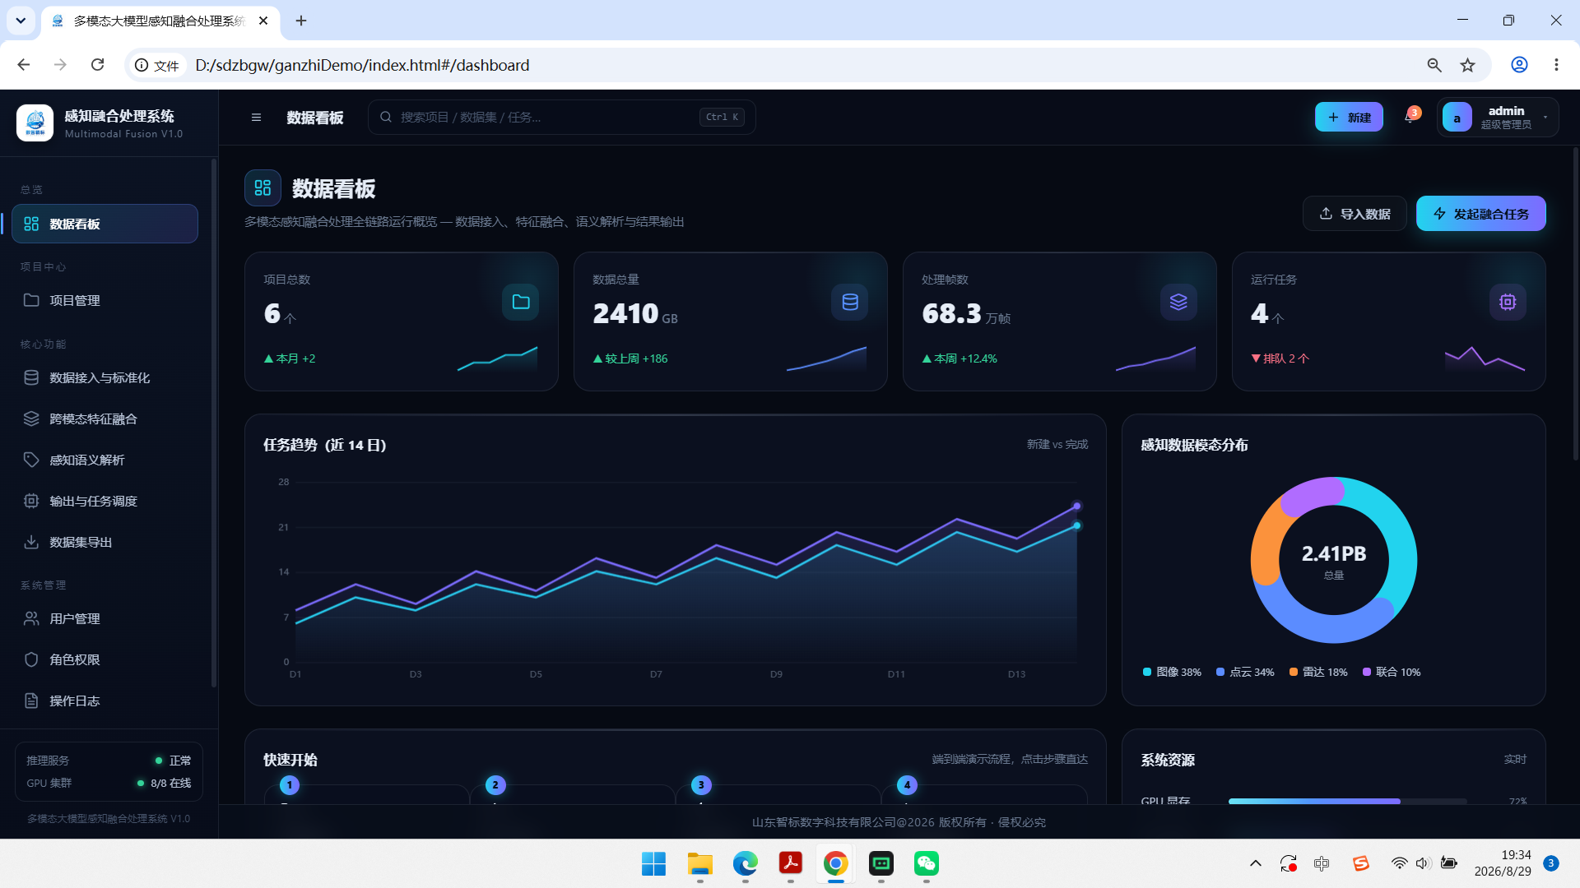The height and width of the screenshot is (888, 1580).
Task: Reload the page with the refresh icon
Action: pyautogui.click(x=97, y=65)
